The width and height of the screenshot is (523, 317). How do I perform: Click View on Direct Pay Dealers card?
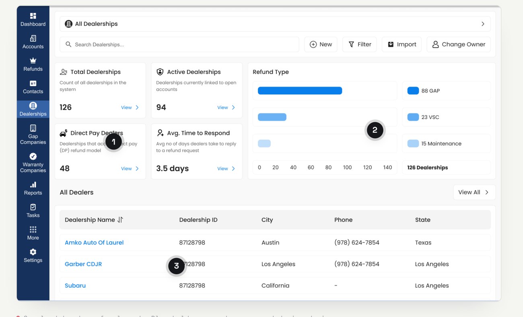[x=130, y=169]
